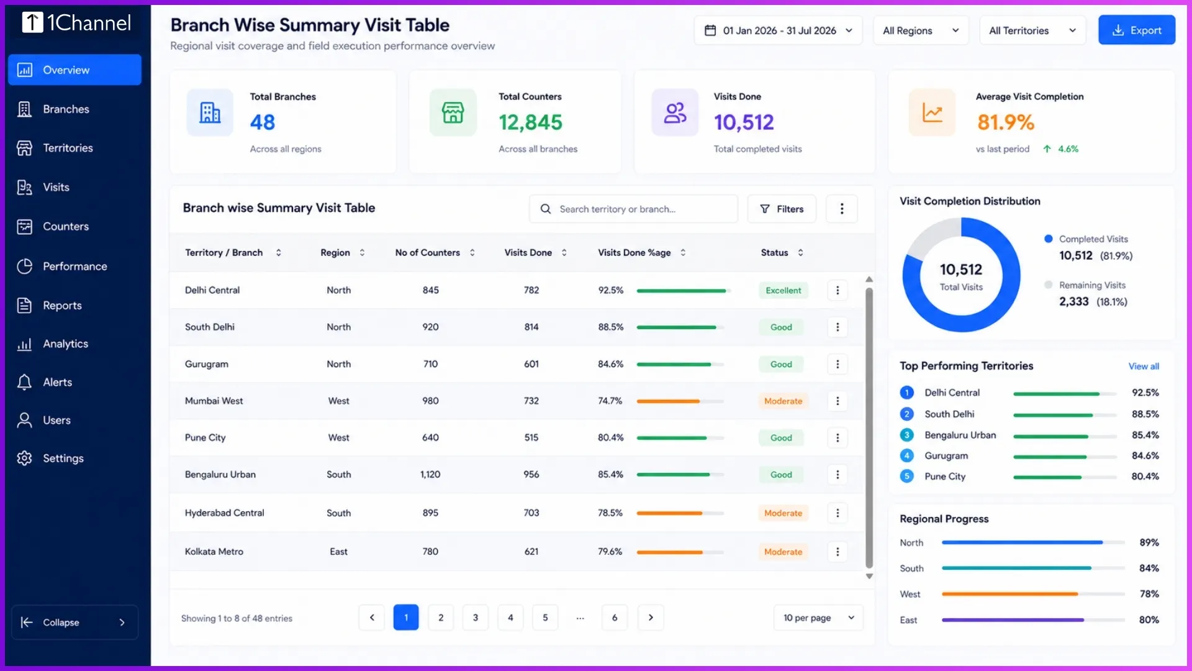Click the Excellent status badge for Delhi Central

783,290
